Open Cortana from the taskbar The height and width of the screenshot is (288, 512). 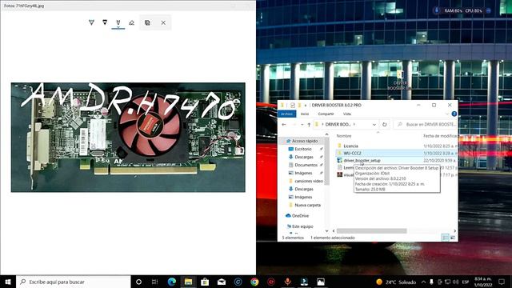click(x=138, y=282)
